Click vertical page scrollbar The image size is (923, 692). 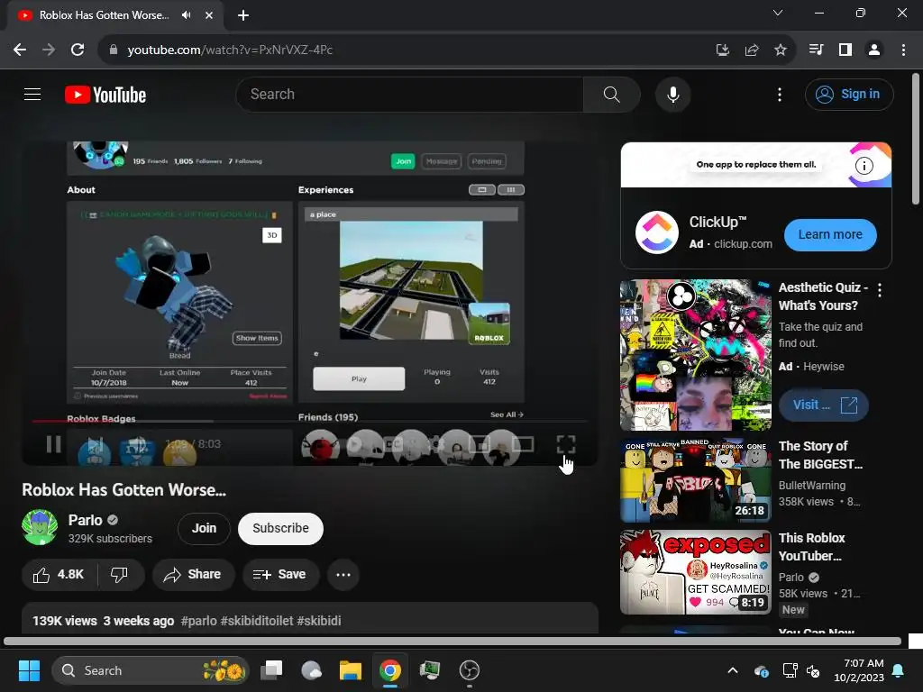point(916,139)
